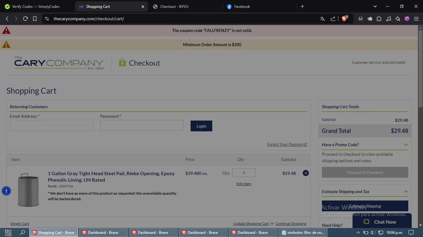Open browser extensions menu

[x=379, y=19]
